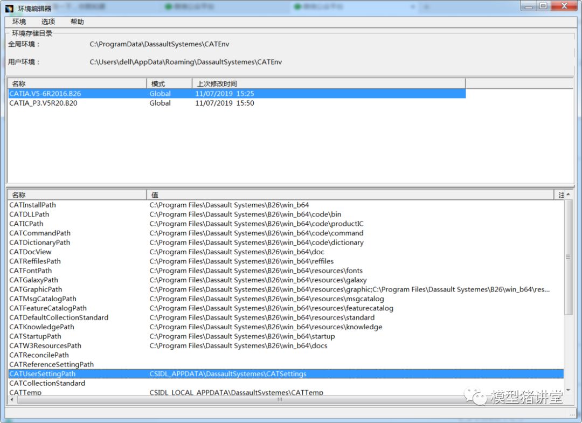The height and width of the screenshot is (423, 582).
Task: Click the variables 值 column header
Action: pyautogui.click(x=350, y=195)
